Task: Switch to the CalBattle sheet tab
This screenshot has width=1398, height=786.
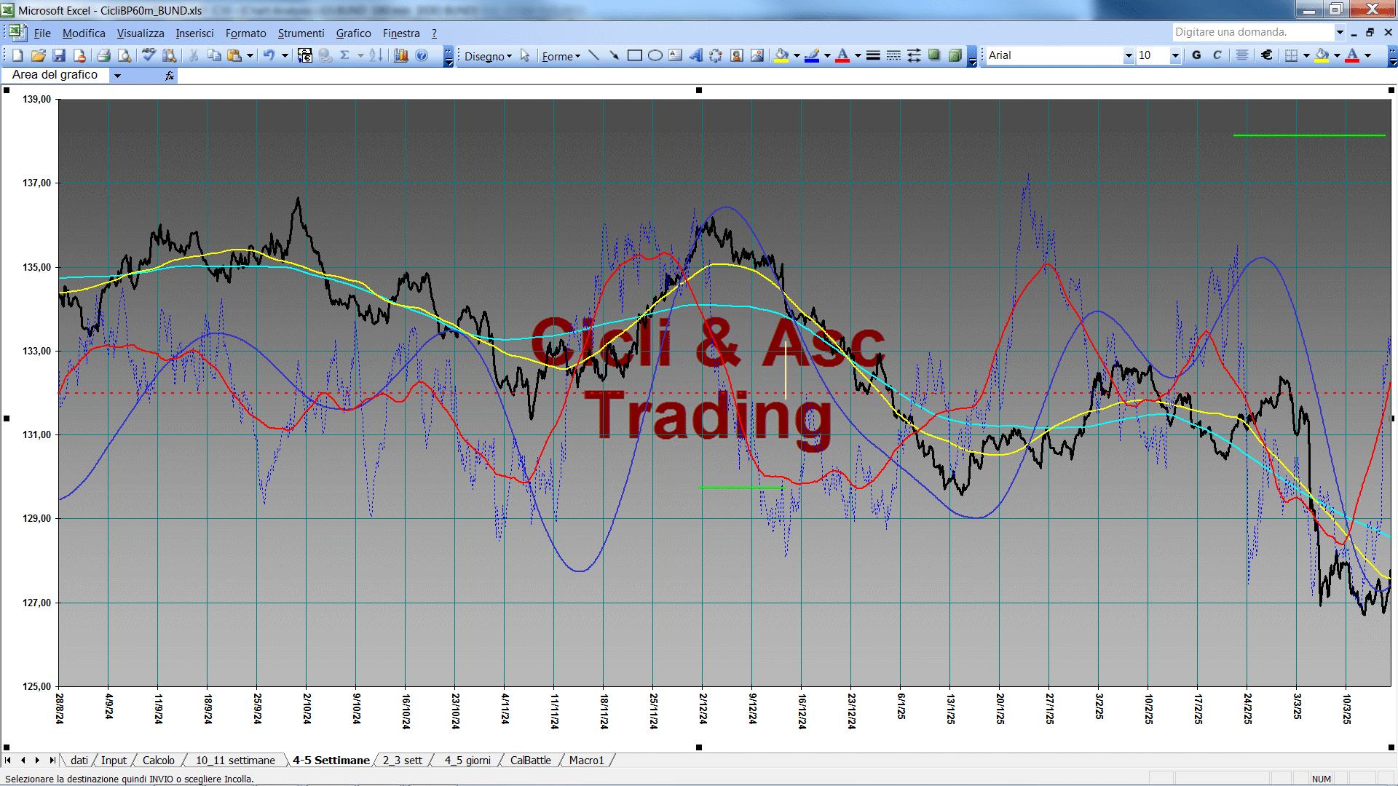Action: click(530, 761)
